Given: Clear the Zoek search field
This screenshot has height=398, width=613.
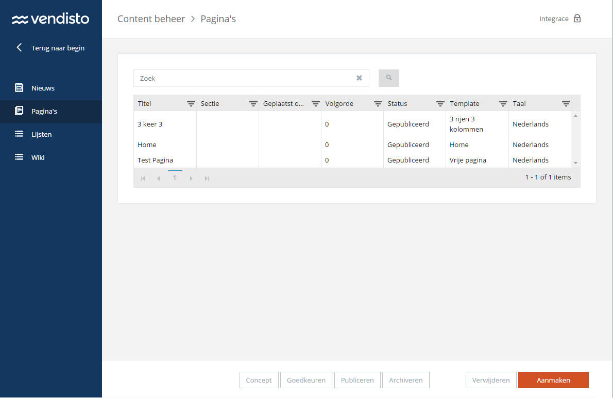Looking at the screenshot, I should click(x=359, y=78).
